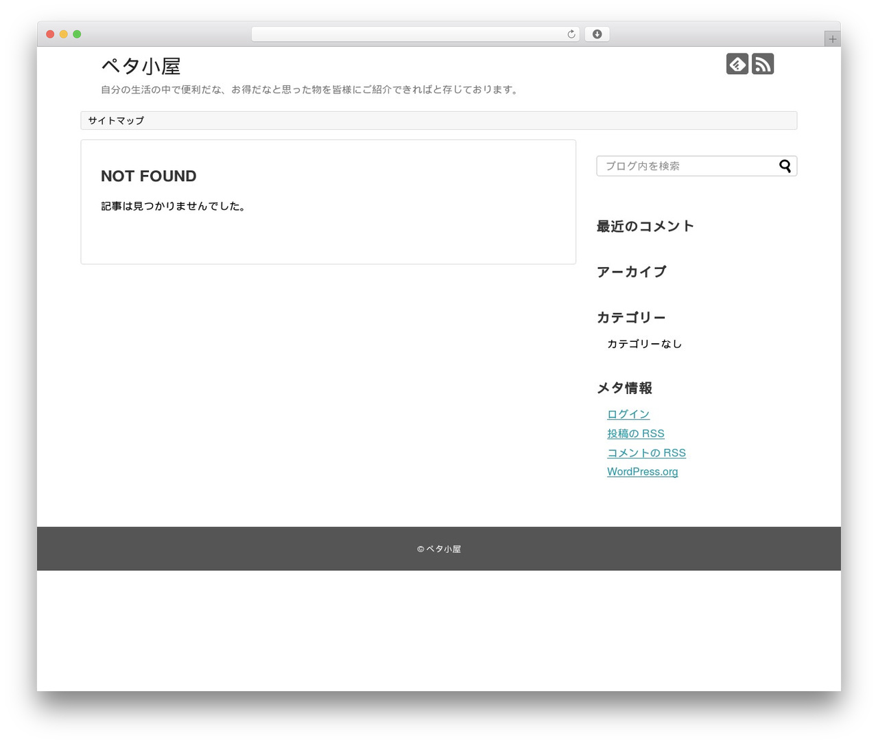The width and height of the screenshot is (878, 744).
Task: Open the Feedly follow icon
Action: click(x=737, y=64)
